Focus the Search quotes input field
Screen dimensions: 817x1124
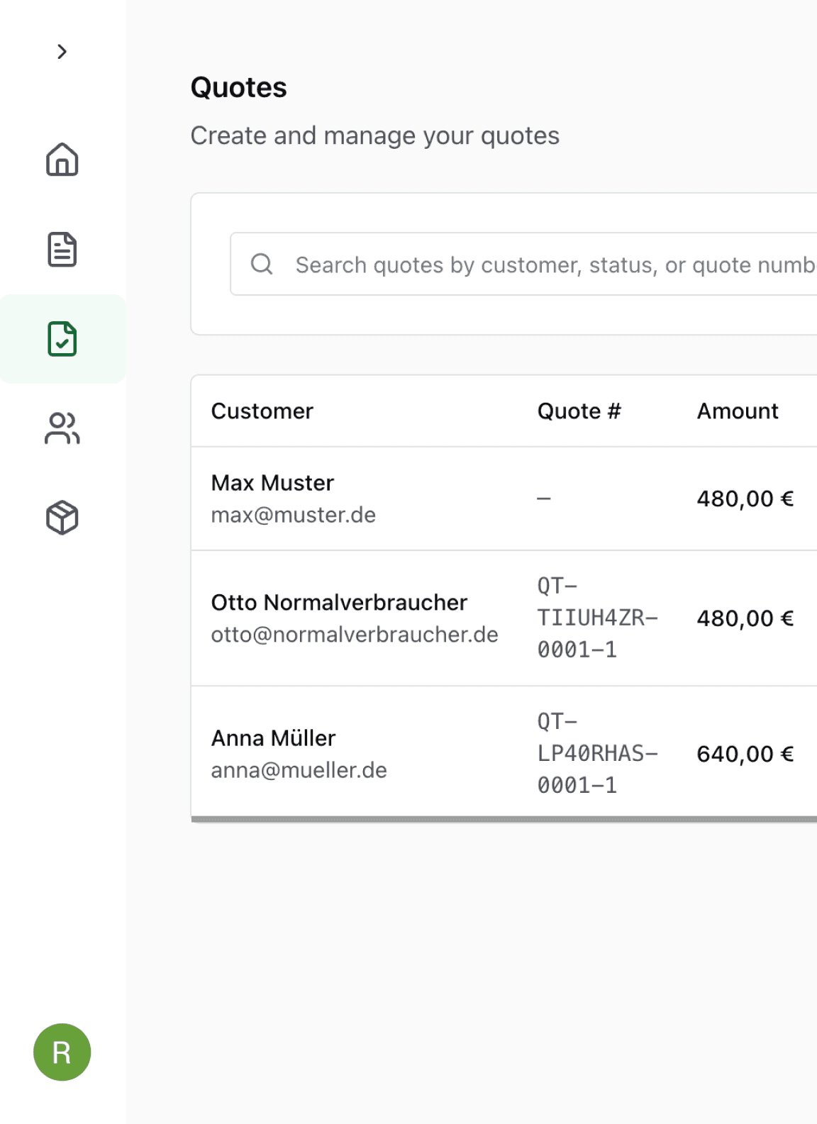click(x=523, y=264)
